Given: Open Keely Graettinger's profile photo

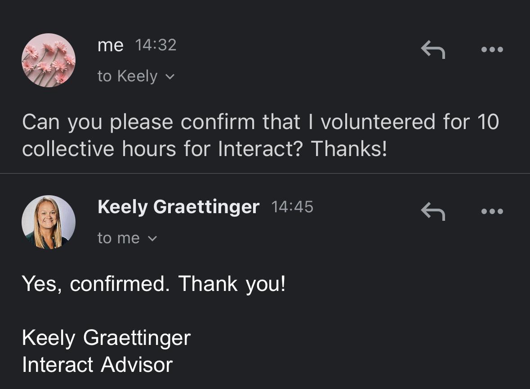Looking at the screenshot, I should [49, 222].
